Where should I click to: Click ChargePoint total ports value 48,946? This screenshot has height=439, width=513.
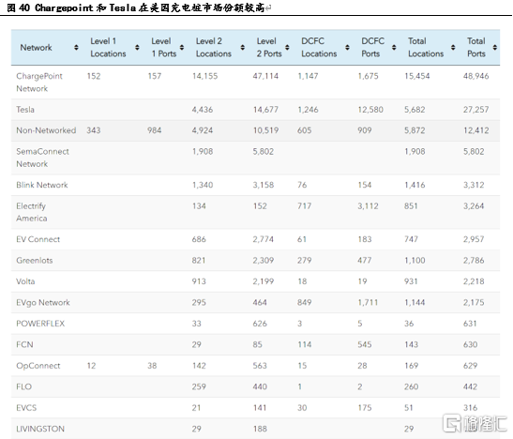tap(475, 76)
